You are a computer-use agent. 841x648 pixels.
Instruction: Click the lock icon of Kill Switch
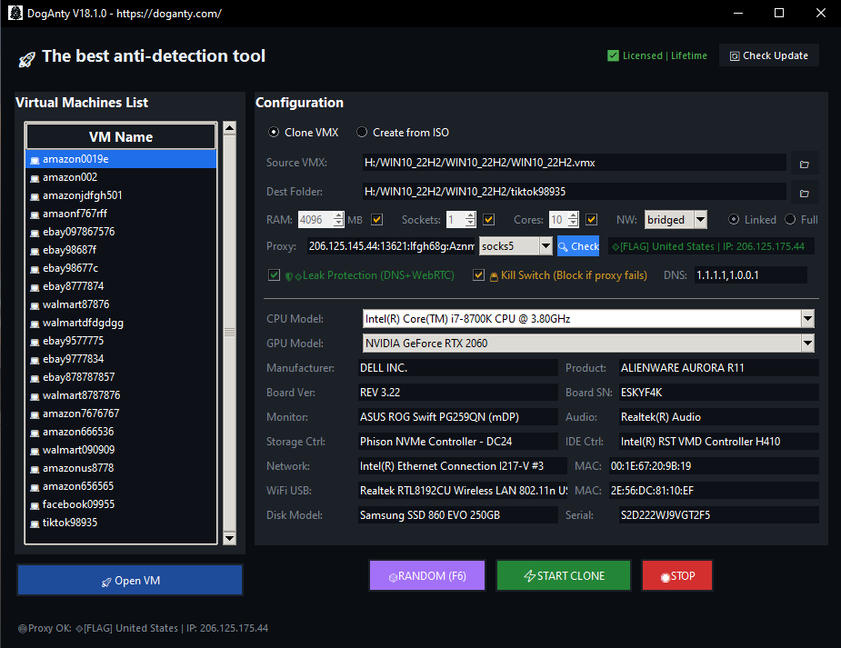point(494,276)
